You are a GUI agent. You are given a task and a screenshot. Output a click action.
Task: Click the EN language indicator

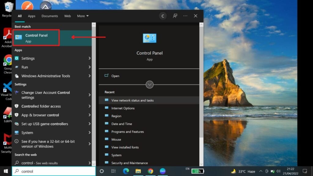tap(187, 169)
